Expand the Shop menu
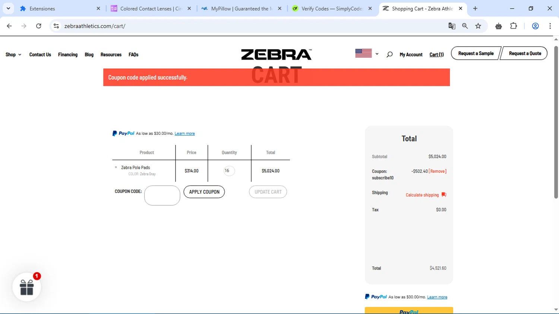Viewport: 559px width, 314px height. [13, 54]
